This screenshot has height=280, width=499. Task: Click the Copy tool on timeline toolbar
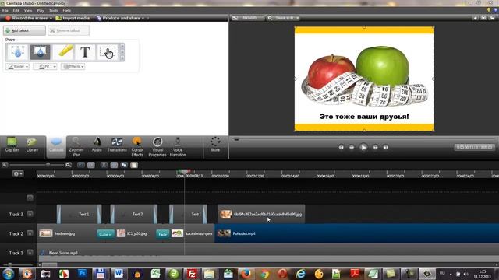pyautogui.click(x=124, y=165)
